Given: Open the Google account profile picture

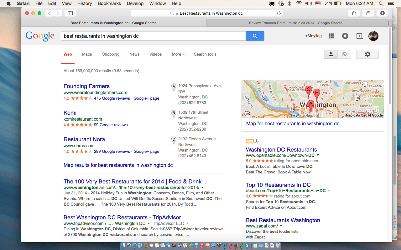Looking at the screenshot, I should click(x=373, y=36).
